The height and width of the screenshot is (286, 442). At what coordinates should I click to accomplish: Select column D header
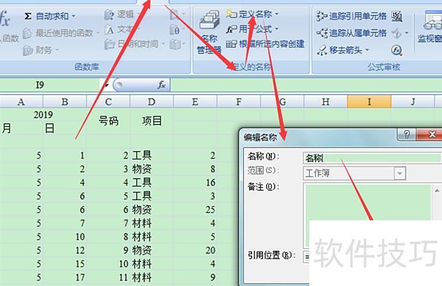click(x=152, y=101)
